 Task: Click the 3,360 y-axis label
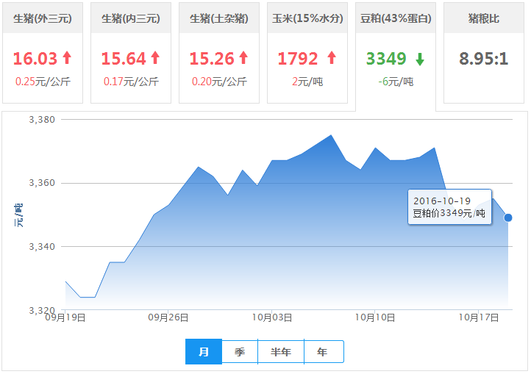pos(42,183)
